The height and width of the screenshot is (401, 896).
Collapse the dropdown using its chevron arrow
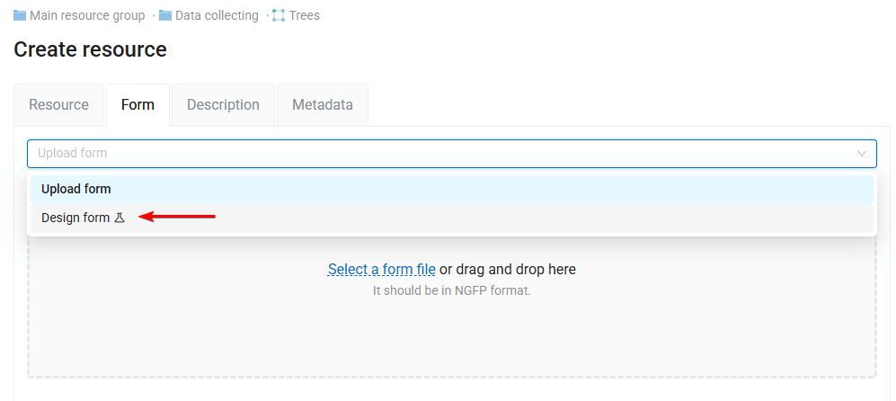(862, 154)
